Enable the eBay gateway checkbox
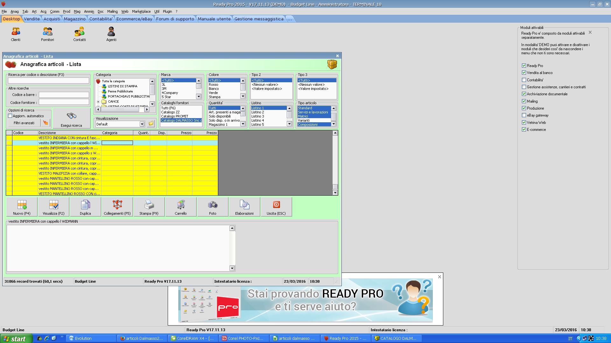Screen dimensions: 611x343 (x=524, y=115)
